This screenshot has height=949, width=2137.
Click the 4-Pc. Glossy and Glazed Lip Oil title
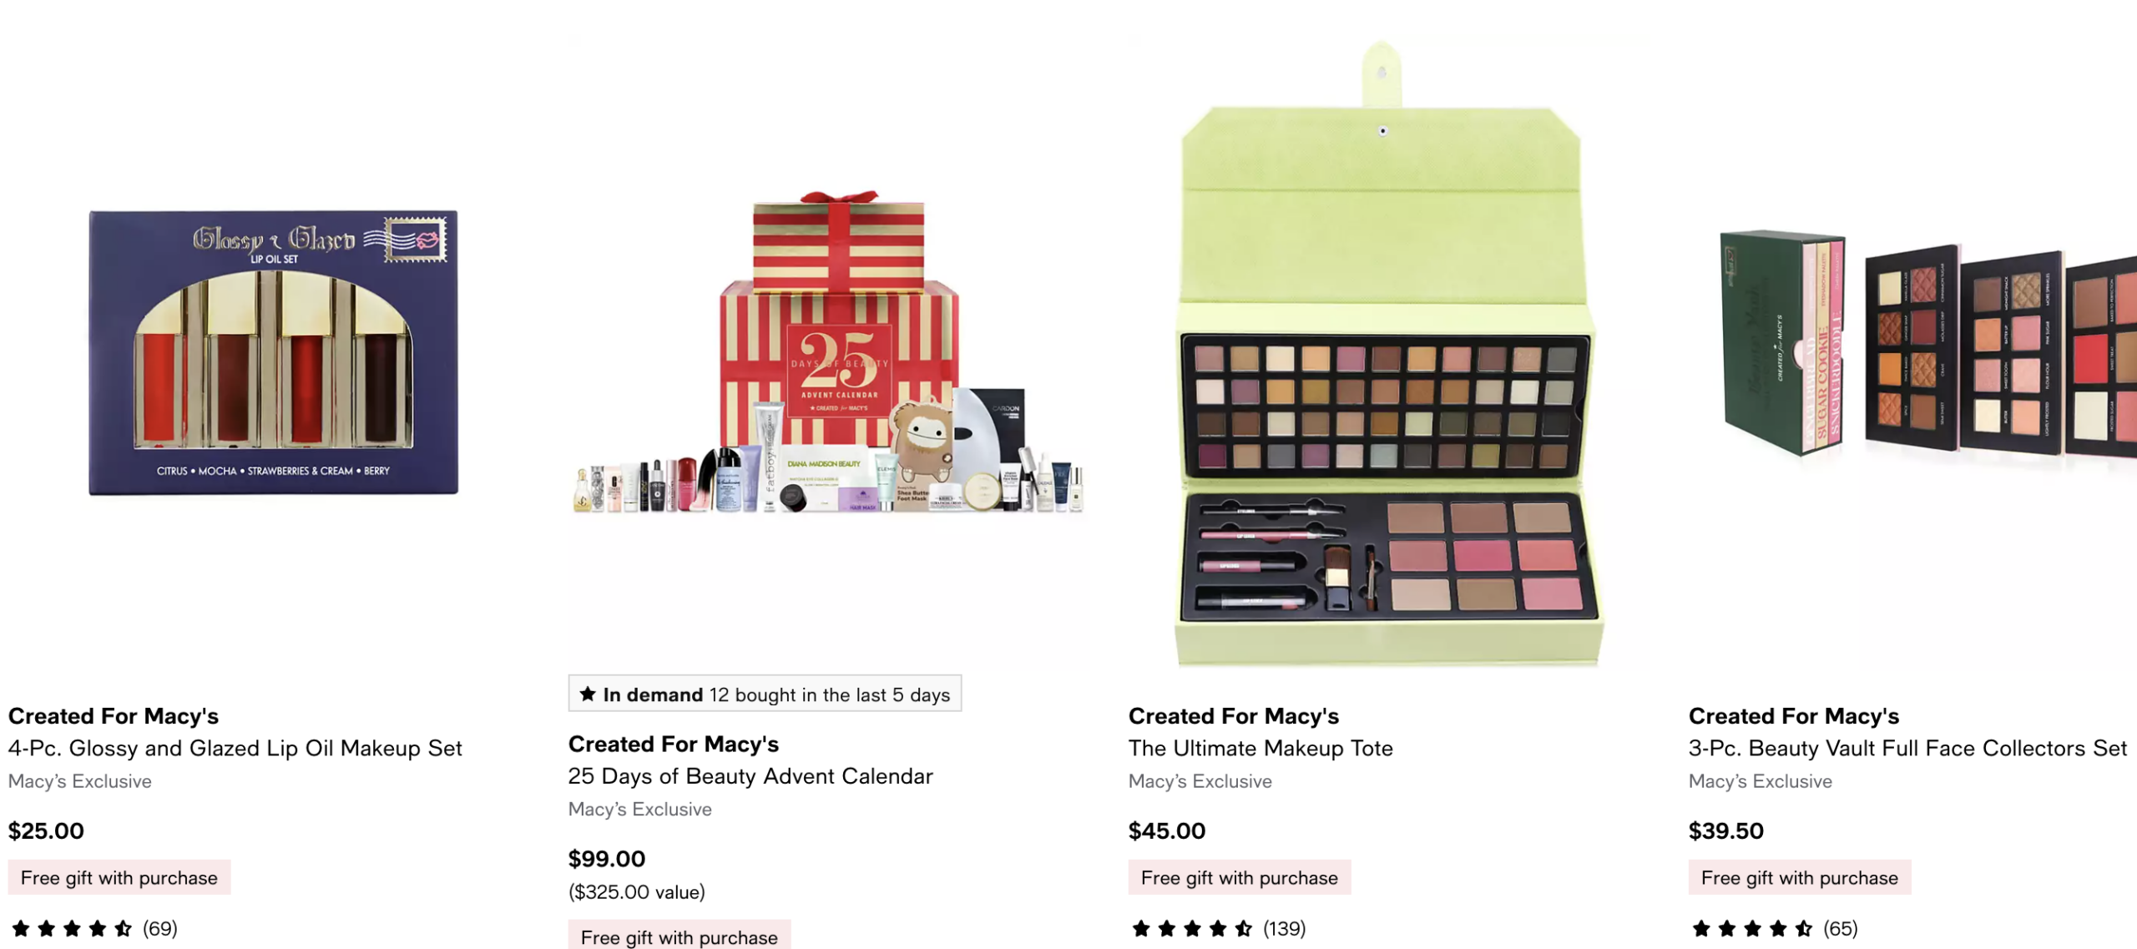pyautogui.click(x=235, y=748)
